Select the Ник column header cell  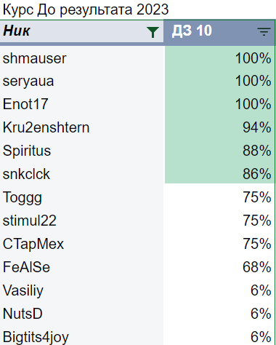pyautogui.click(x=82, y=31)
